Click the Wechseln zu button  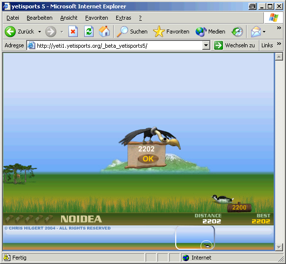tap(235, 45)
